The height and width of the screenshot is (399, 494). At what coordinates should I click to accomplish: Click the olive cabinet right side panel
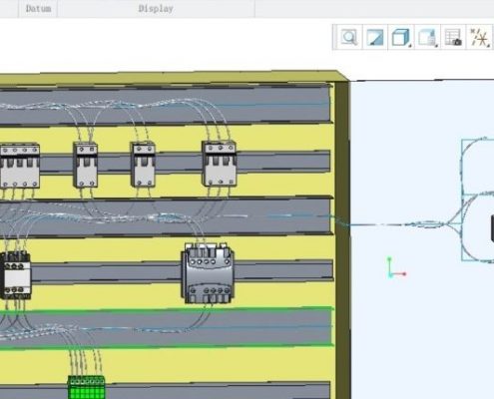342,239
